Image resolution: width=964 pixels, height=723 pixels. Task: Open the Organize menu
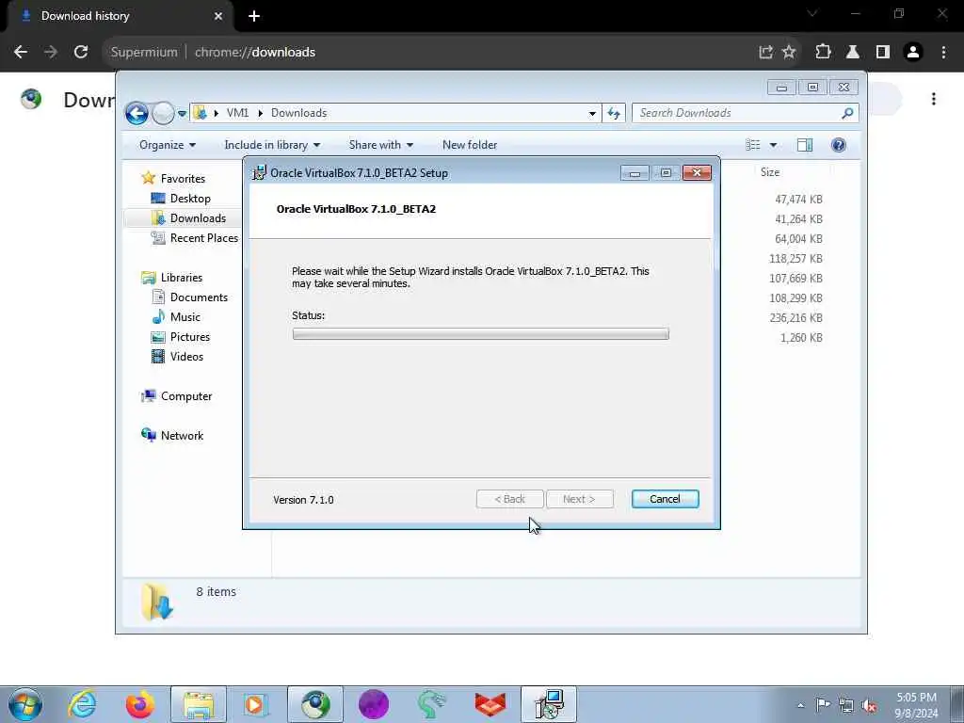pyautogui.click(x=168, y=145)
